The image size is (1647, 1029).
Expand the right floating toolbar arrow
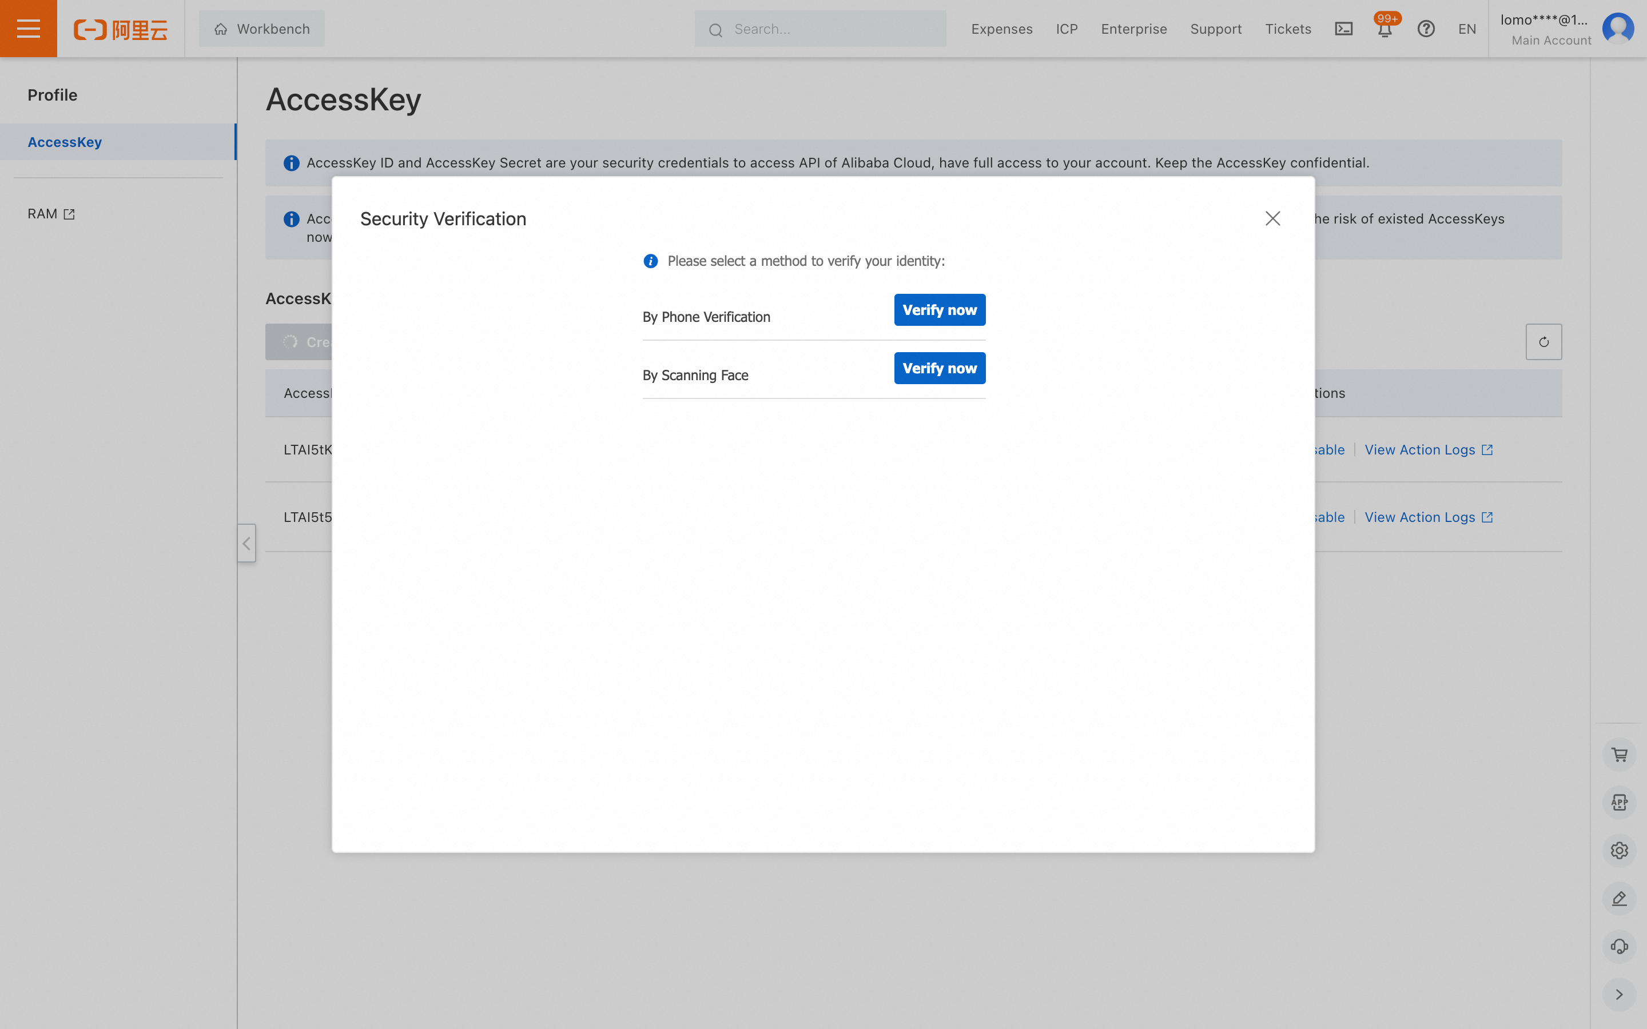[x=1619, y=994]
